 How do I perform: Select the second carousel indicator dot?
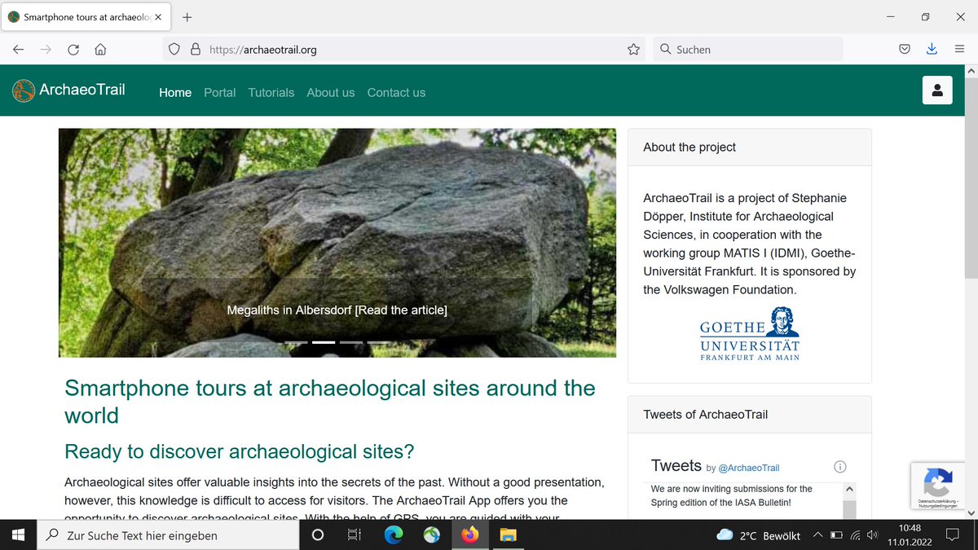[323, 342]
